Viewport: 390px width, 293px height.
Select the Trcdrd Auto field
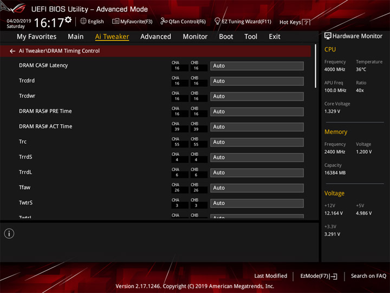pyautogui.click(x=257, y=81)
